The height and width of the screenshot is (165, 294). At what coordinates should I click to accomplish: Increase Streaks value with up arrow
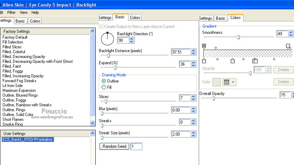[193, 120]
